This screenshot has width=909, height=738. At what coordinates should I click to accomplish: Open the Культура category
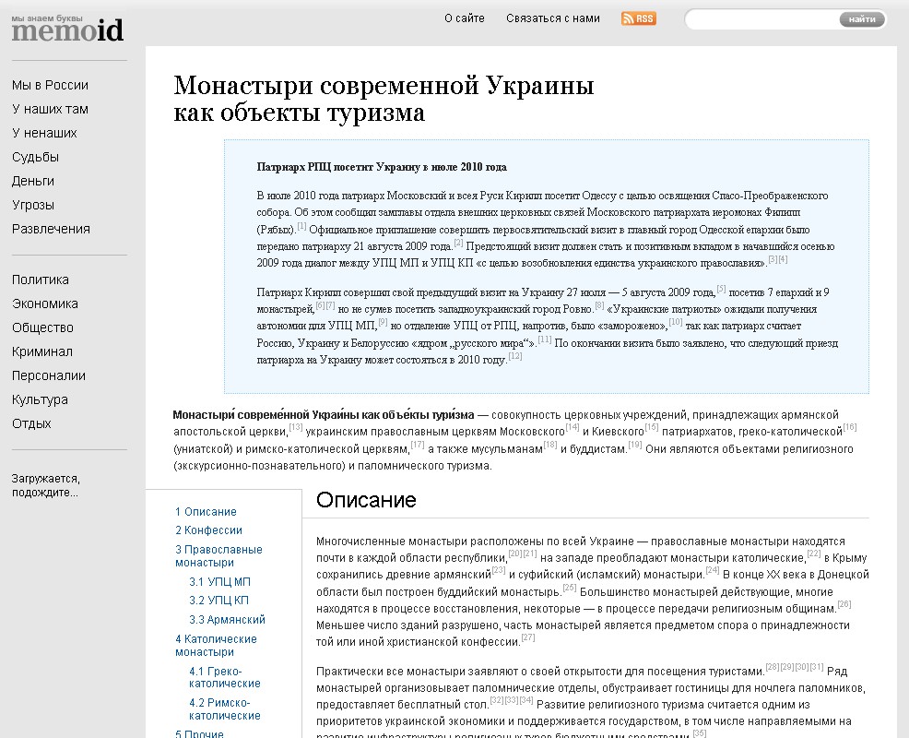coord(40,399)
